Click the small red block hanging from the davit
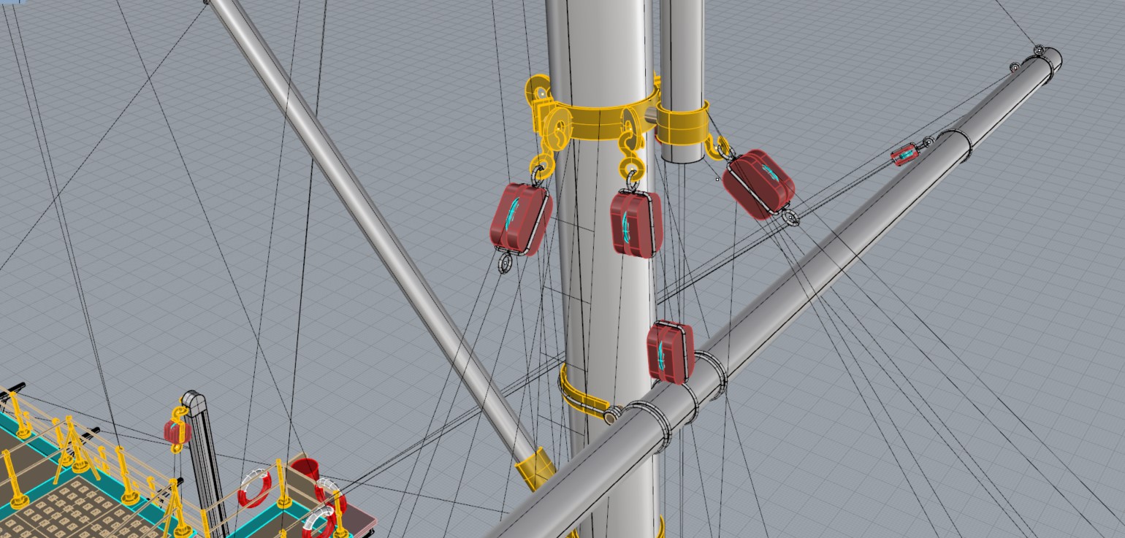The image size is (1125, 538). pyautogui.click(x=176, y=431)
